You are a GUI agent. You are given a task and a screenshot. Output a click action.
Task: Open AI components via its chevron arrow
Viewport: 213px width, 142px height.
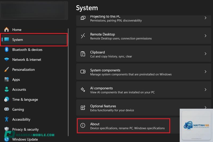(206, 90)
